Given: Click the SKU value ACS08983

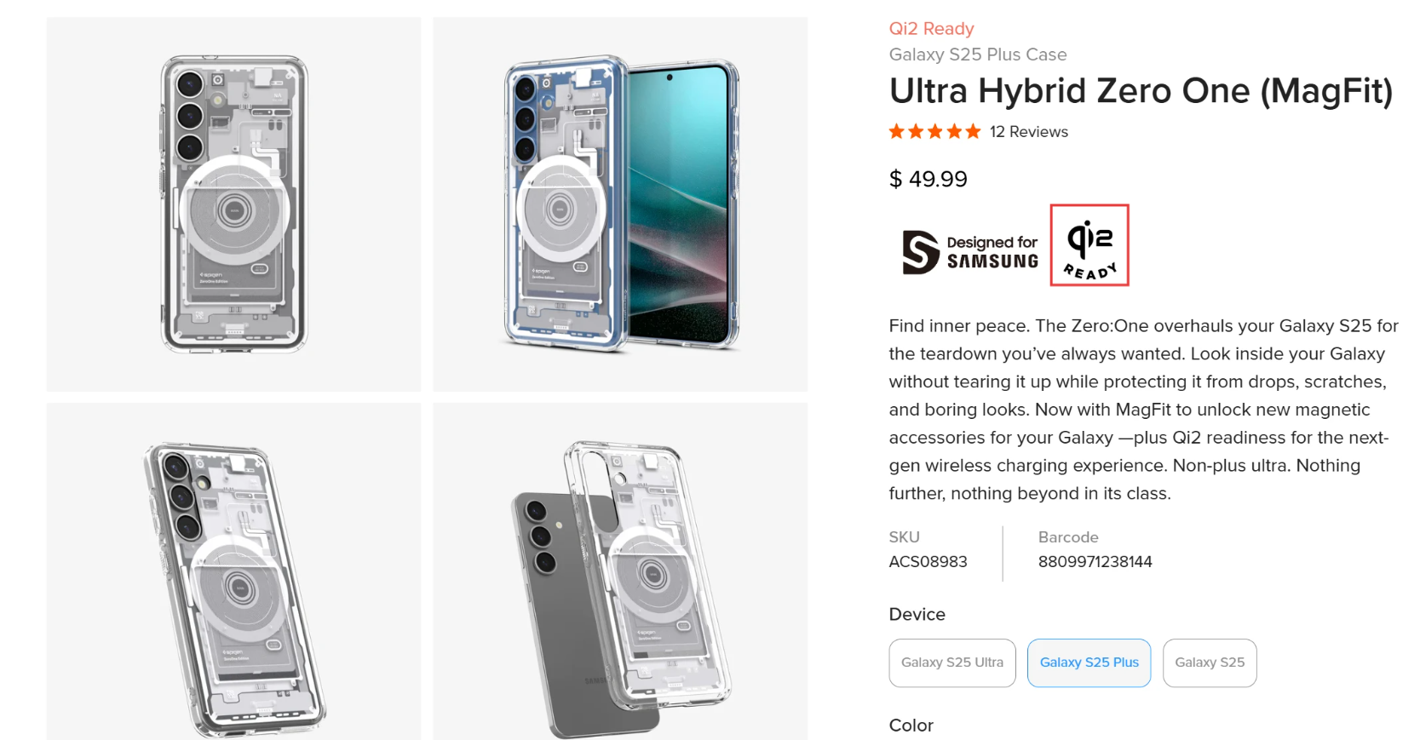Looking at the screenshot, I should point(928,562).
